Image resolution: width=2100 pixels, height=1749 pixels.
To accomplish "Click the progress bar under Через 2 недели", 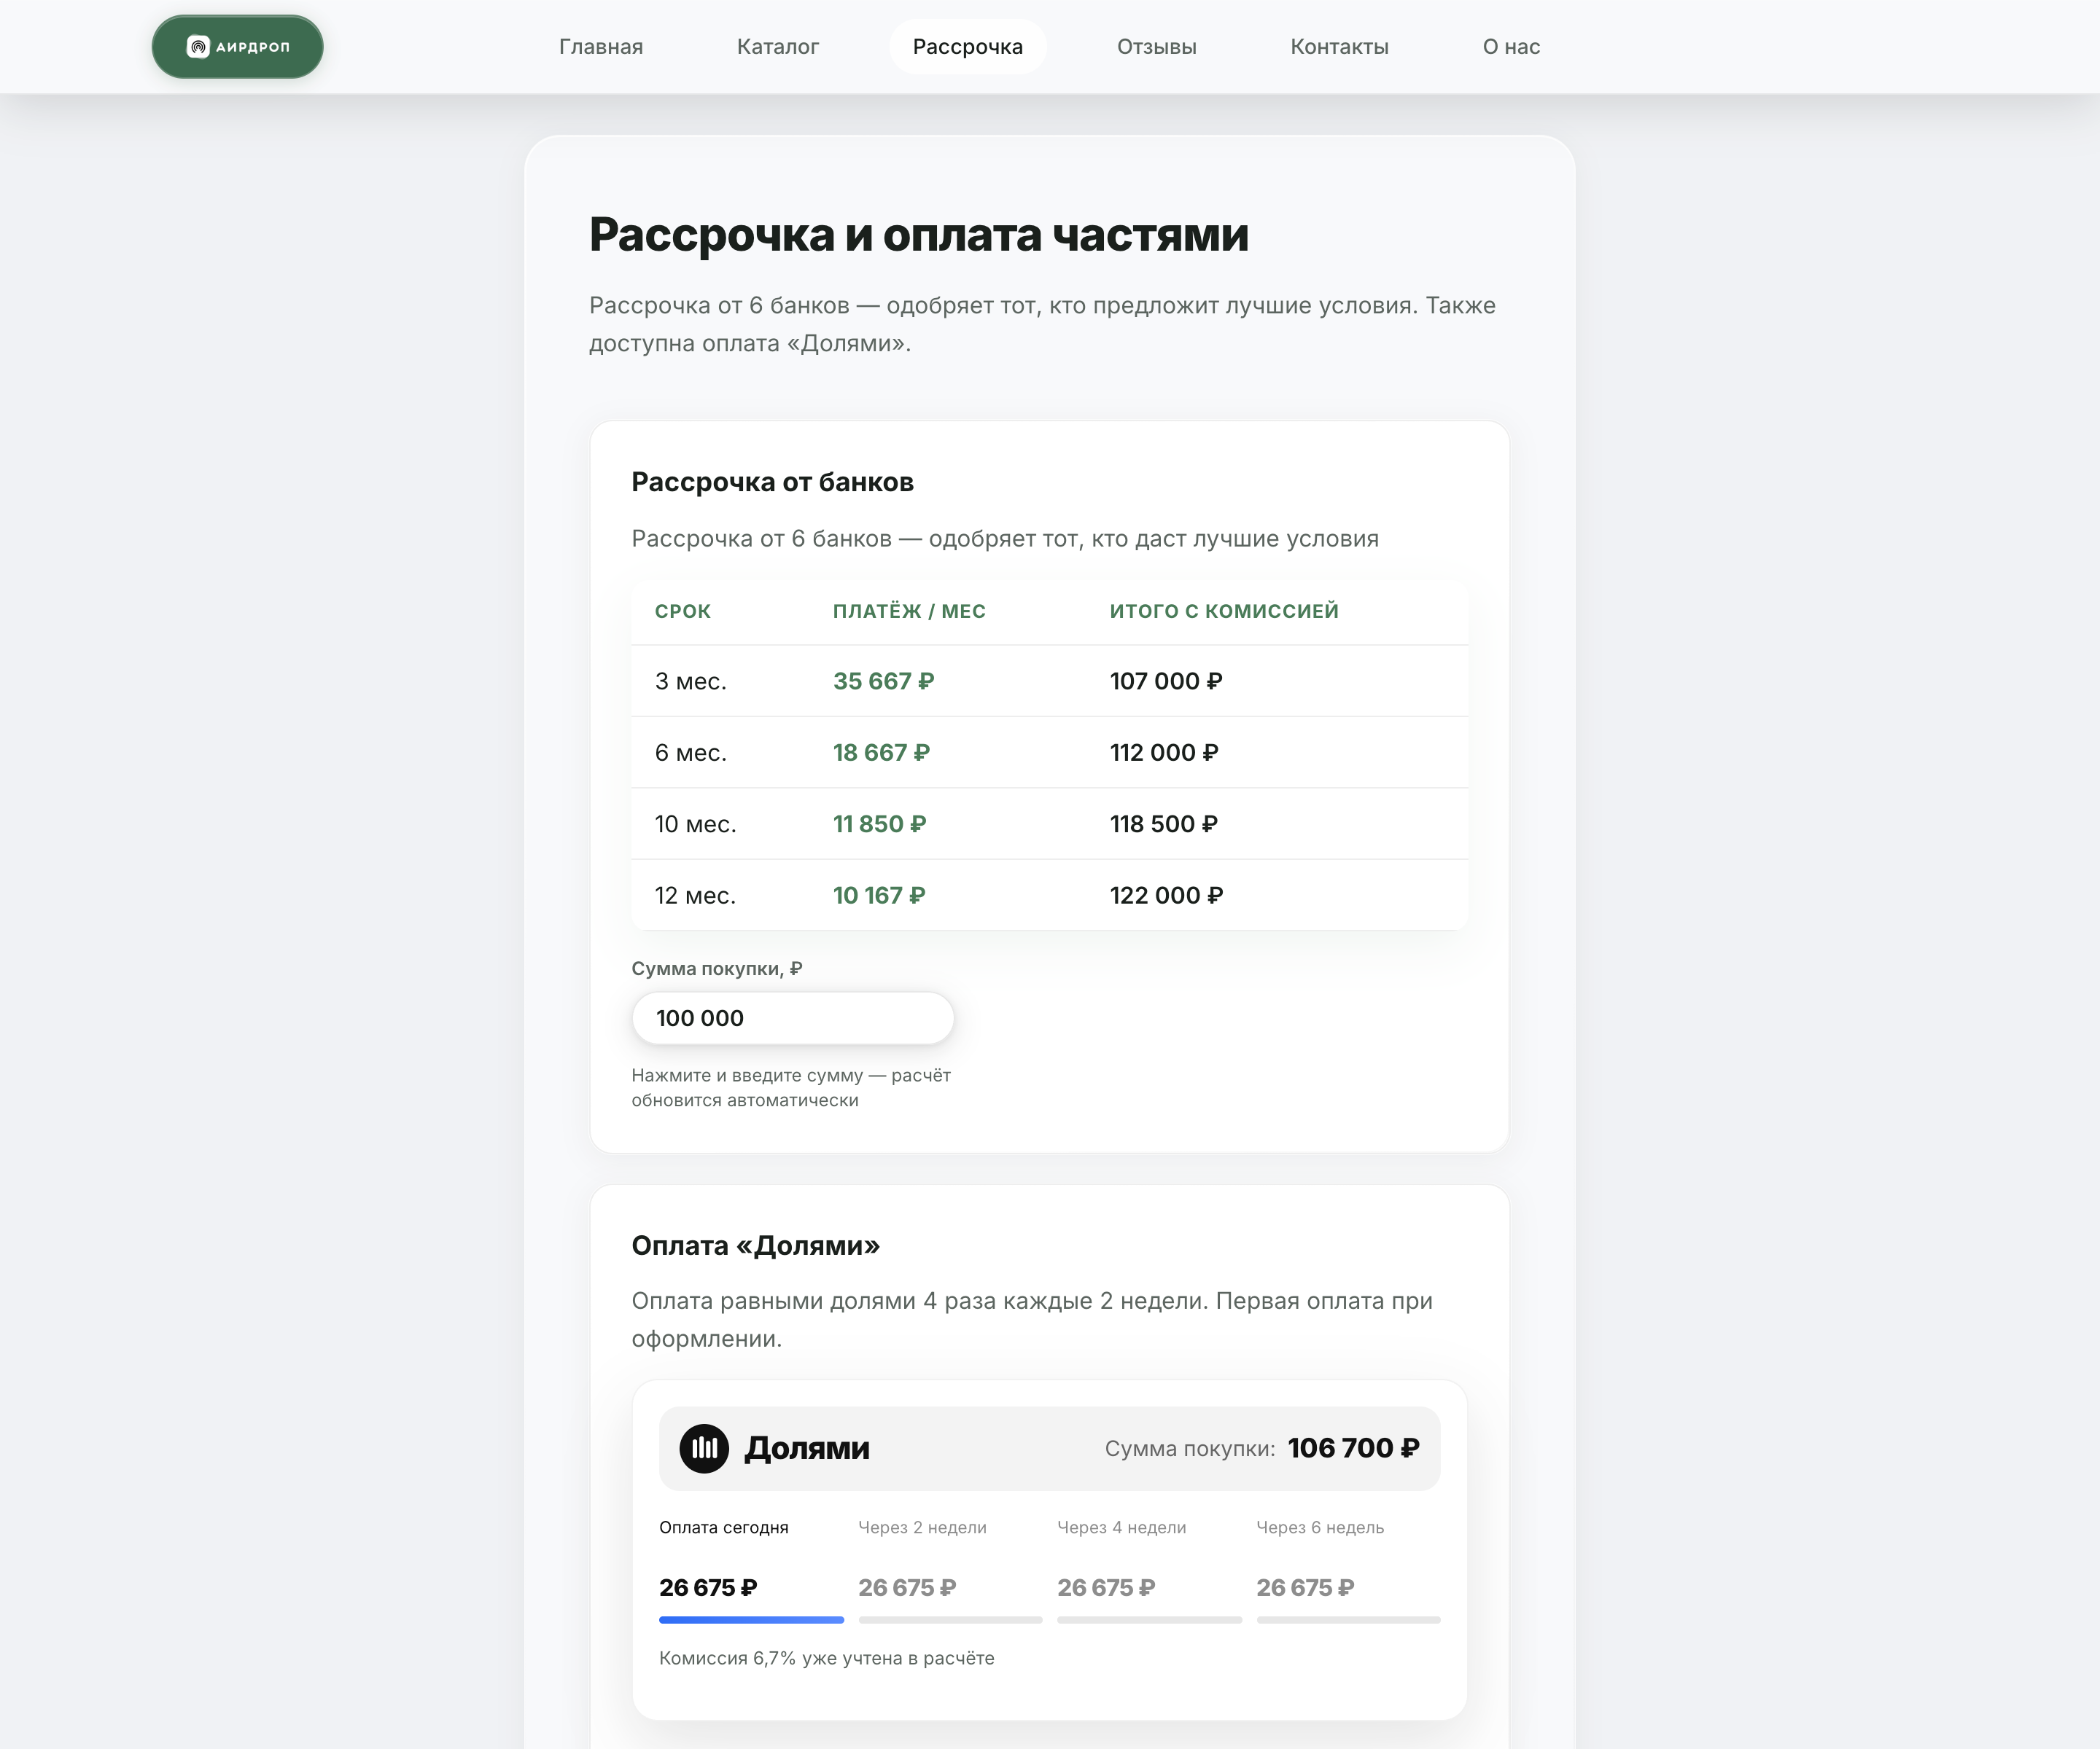I will tap(950, 1620).
